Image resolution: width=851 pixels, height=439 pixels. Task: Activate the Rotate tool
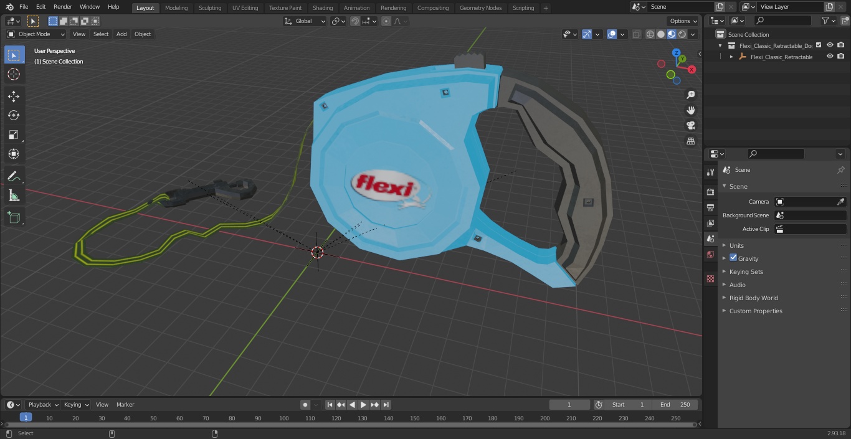(x=14, y=115)
